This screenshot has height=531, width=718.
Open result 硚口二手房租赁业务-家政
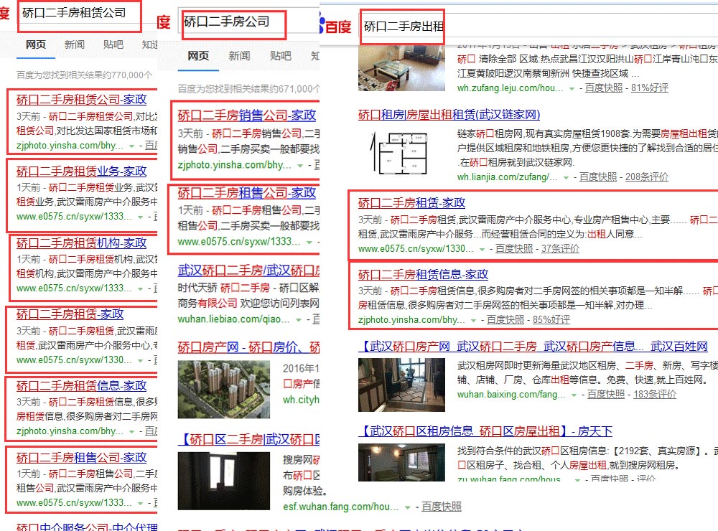coord(82,171)
